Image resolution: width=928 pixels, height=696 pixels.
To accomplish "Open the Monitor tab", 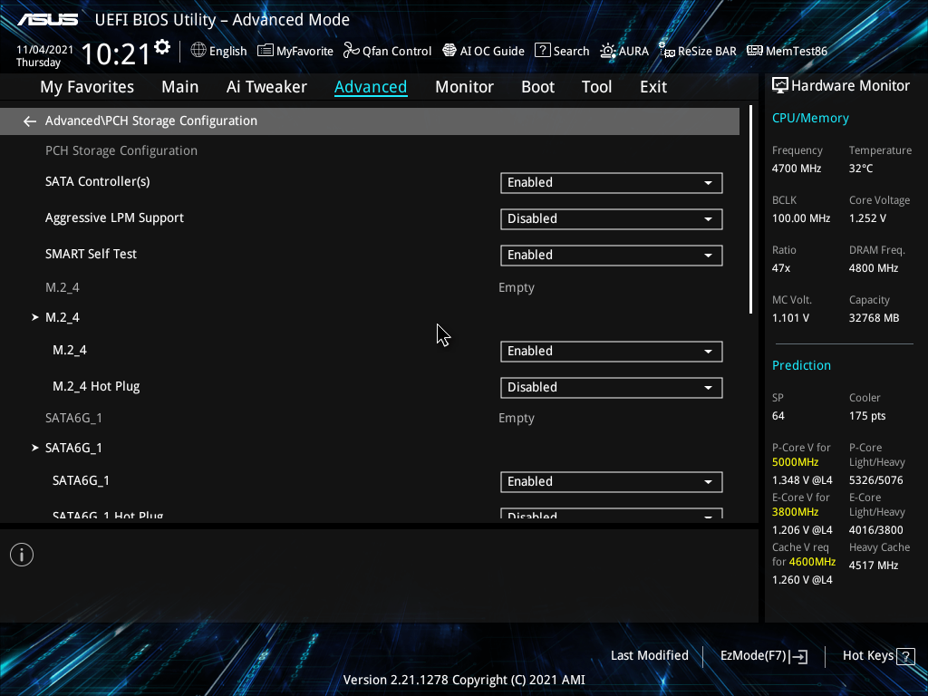I will [x=464, y=87].
